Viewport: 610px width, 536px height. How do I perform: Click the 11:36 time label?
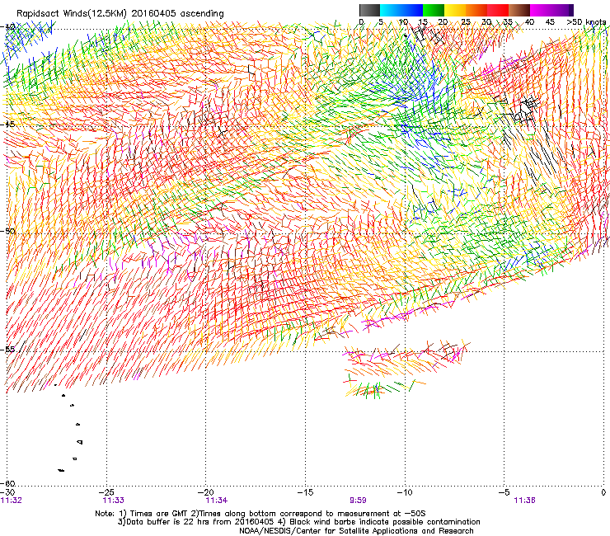[524, 501]
